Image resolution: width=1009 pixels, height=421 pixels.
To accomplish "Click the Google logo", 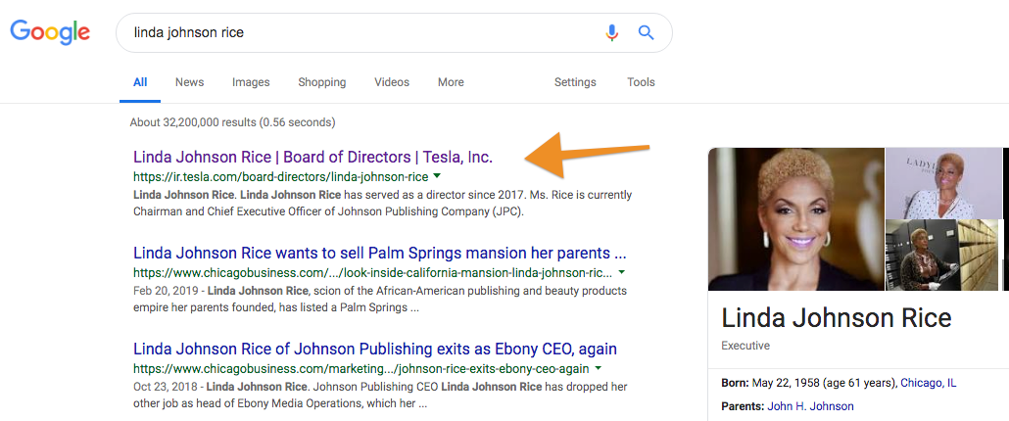I will pyautogui.click(x=50, y=32).
